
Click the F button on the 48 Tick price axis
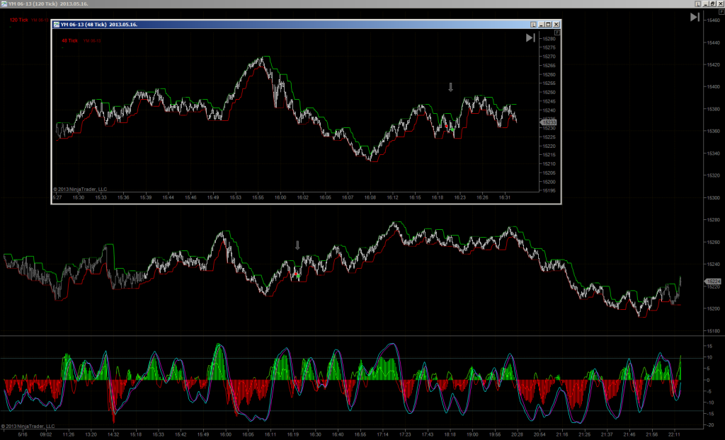(x=557, y=33)
